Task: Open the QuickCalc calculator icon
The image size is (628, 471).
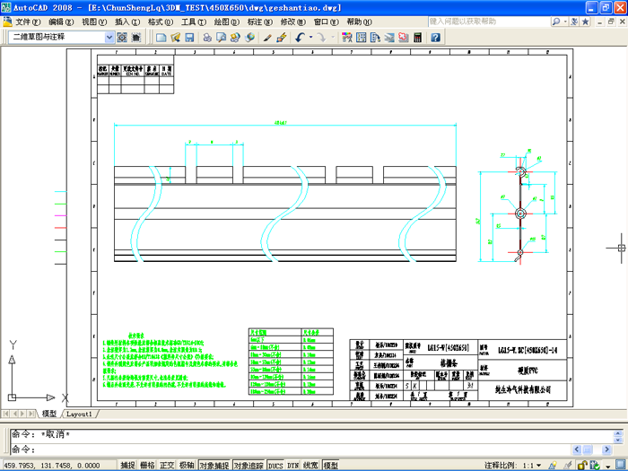Action: point(417,38)
